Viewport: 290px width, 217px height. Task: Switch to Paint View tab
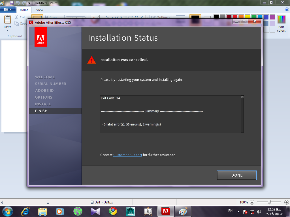(40, 10)
